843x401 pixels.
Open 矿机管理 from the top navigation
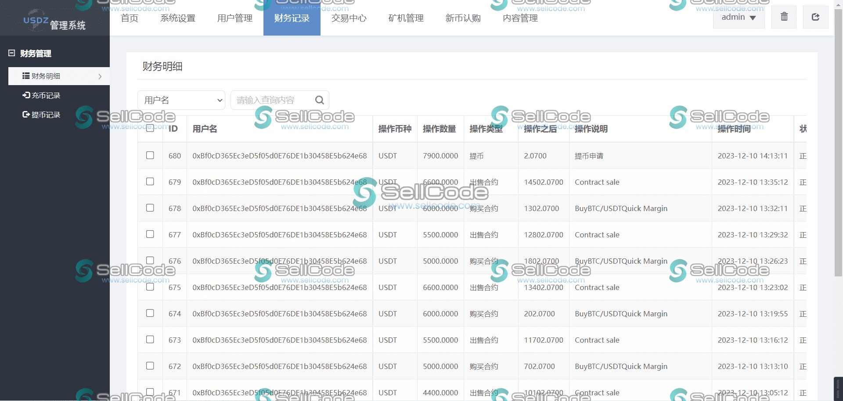(405, 18)
